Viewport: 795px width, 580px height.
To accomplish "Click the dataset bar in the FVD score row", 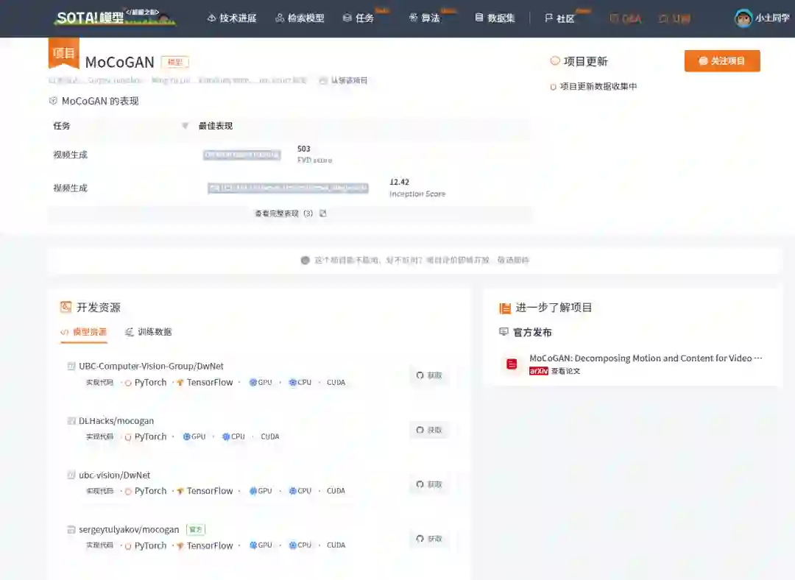I will 242,155.
